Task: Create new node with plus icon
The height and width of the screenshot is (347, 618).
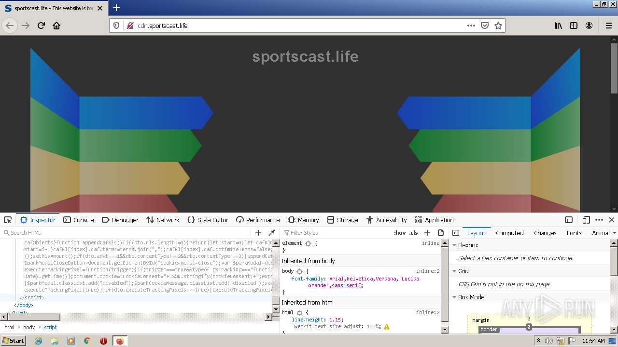Action: tap(258, 233)
